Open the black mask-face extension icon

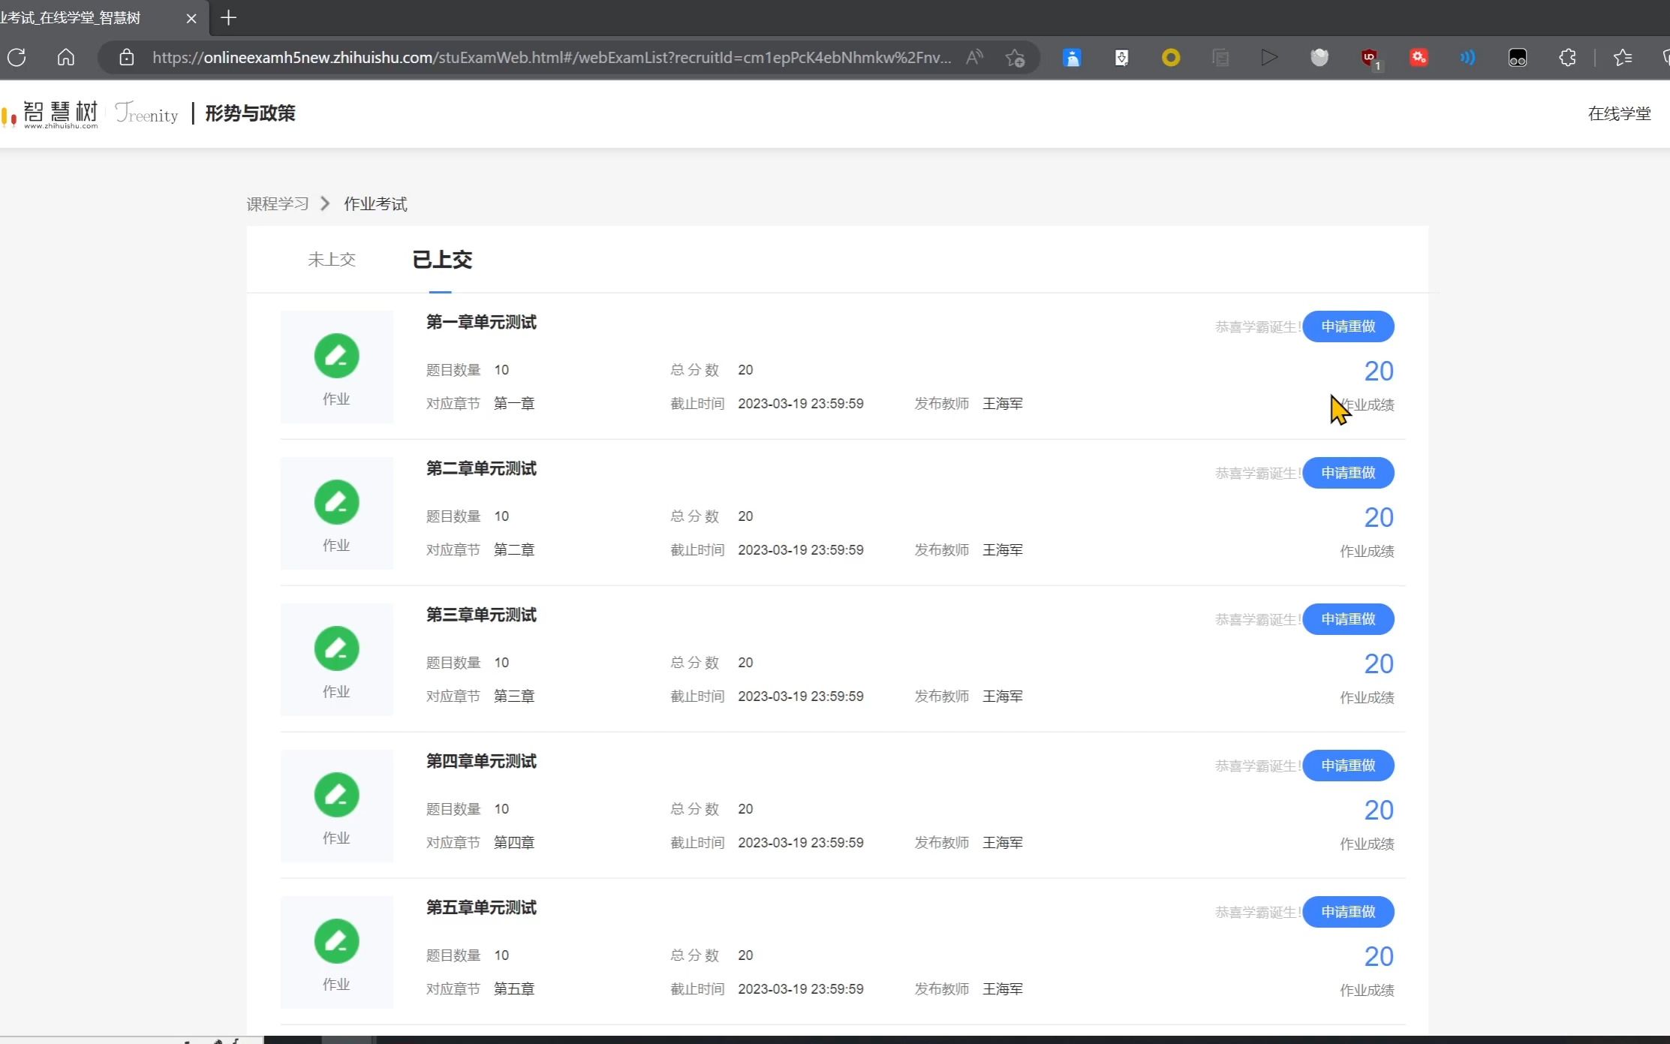pyautogui.click(x=1518, y=57)
